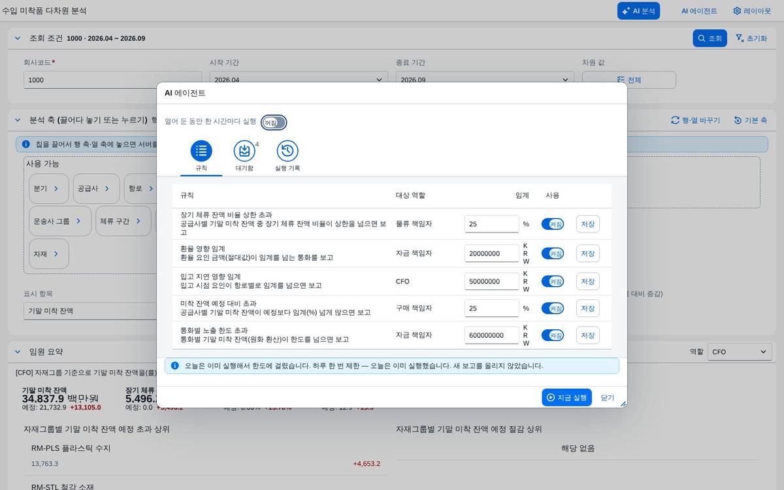Screen dimensions: 784x490
Task: Click the 대상 역할 column header
Action: [410, 195]
